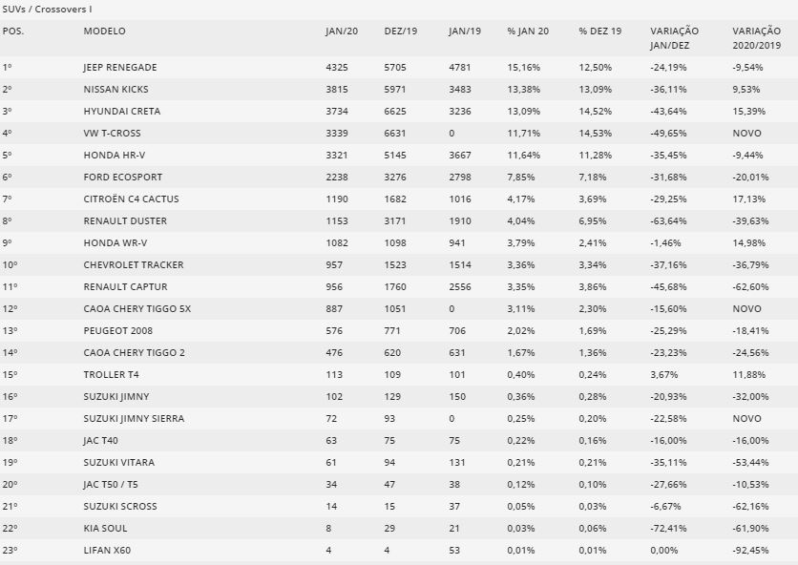798x565 pixels.
Task: Click the SUVs / Crossovers I title
Action: click(x=48, y=10)
